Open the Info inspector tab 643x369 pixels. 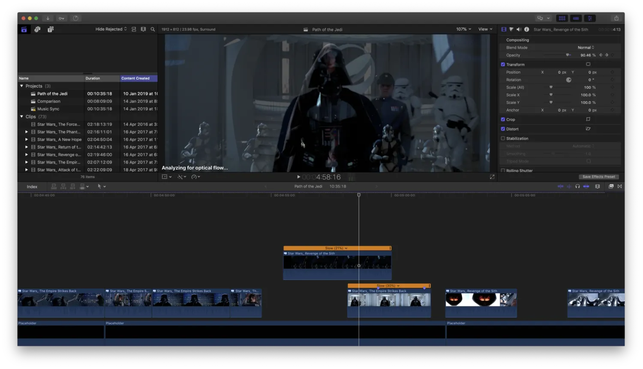[526, 29]
